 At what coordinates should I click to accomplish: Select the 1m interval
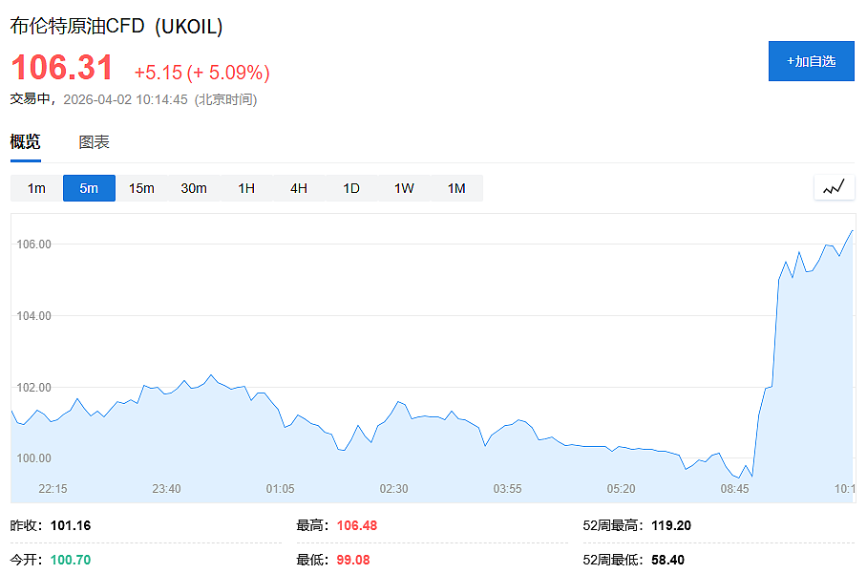(36, 188)
